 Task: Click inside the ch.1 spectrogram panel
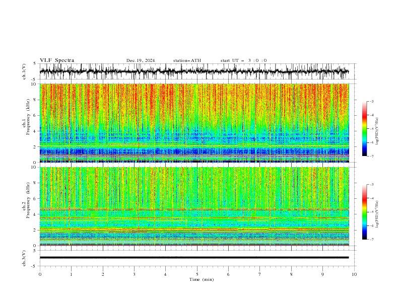pos(194,123)
